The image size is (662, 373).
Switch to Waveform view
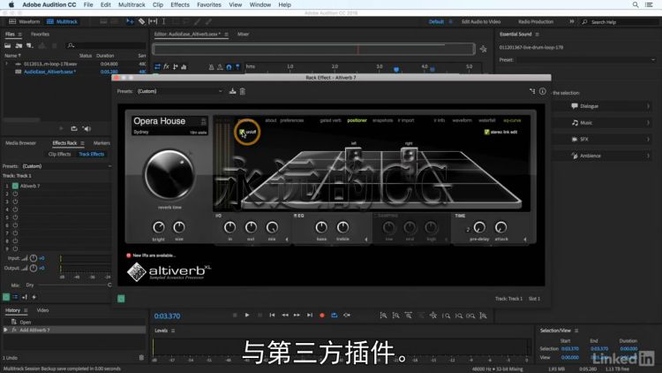24,21
